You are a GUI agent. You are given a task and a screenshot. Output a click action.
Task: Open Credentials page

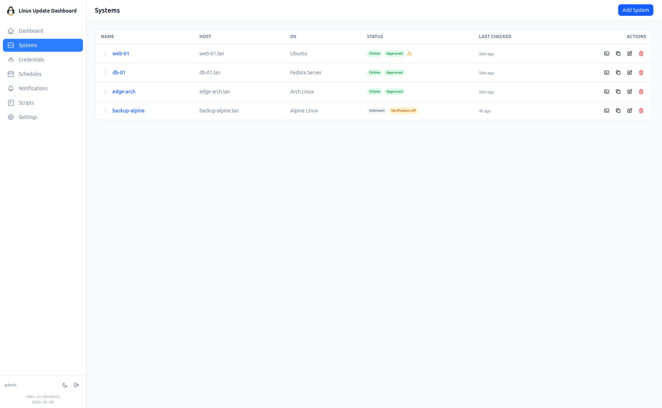click(43, 60)
